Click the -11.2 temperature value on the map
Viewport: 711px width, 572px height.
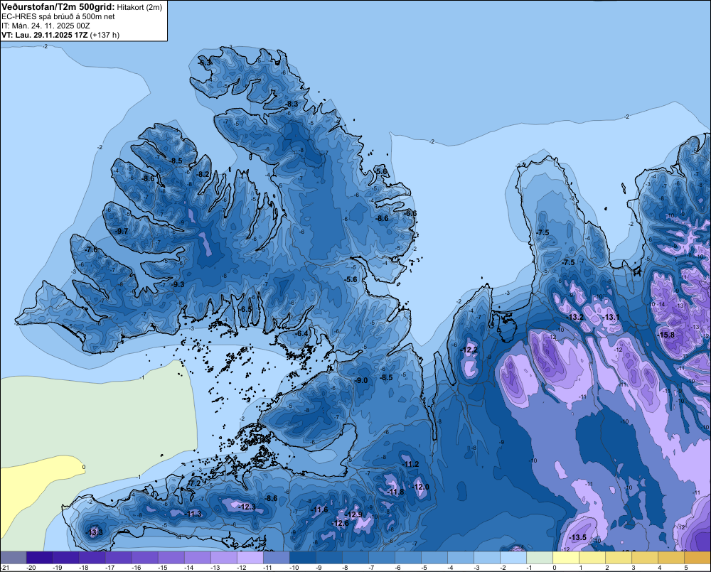[x=411, y=464]
